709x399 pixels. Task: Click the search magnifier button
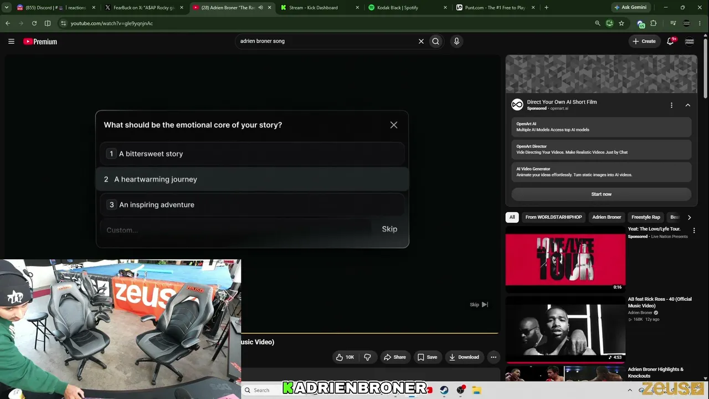[x=436, y=41]
